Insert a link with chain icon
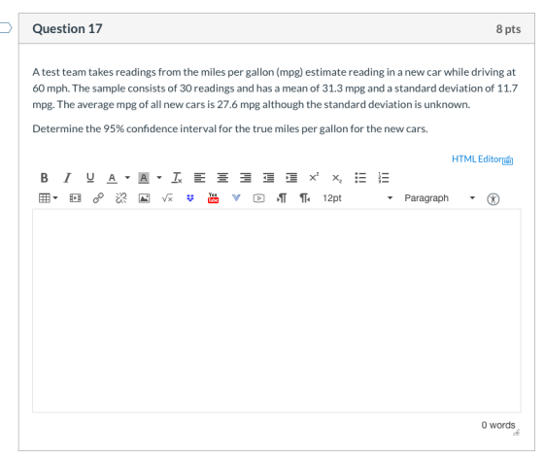The image size is (544, 458). coord(98,198)
